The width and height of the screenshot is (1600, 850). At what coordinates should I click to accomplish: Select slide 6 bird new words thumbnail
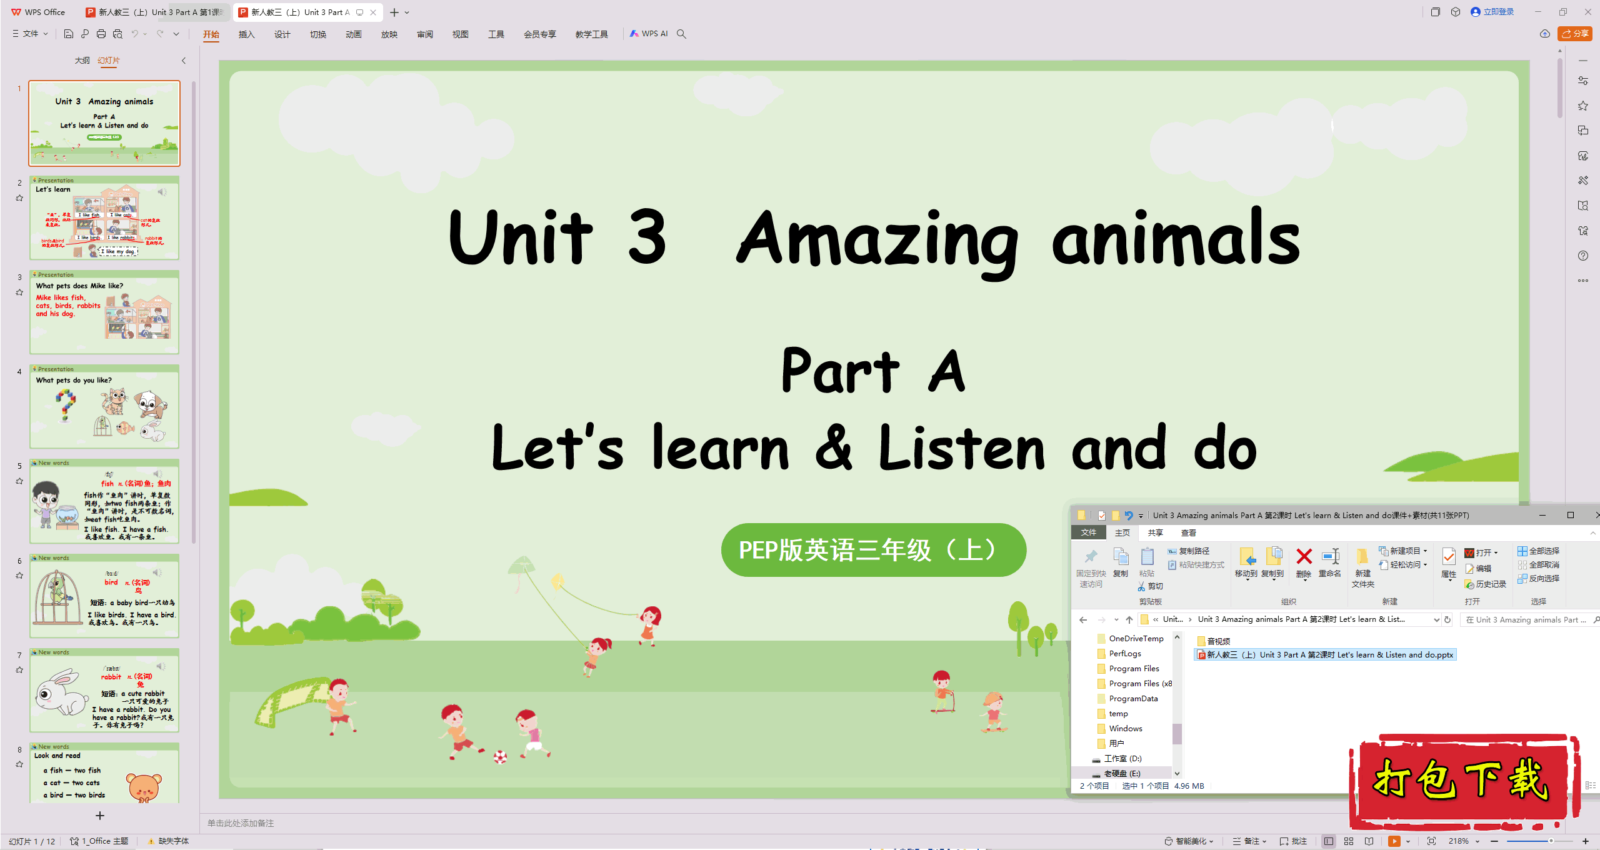tap(104, 596)
